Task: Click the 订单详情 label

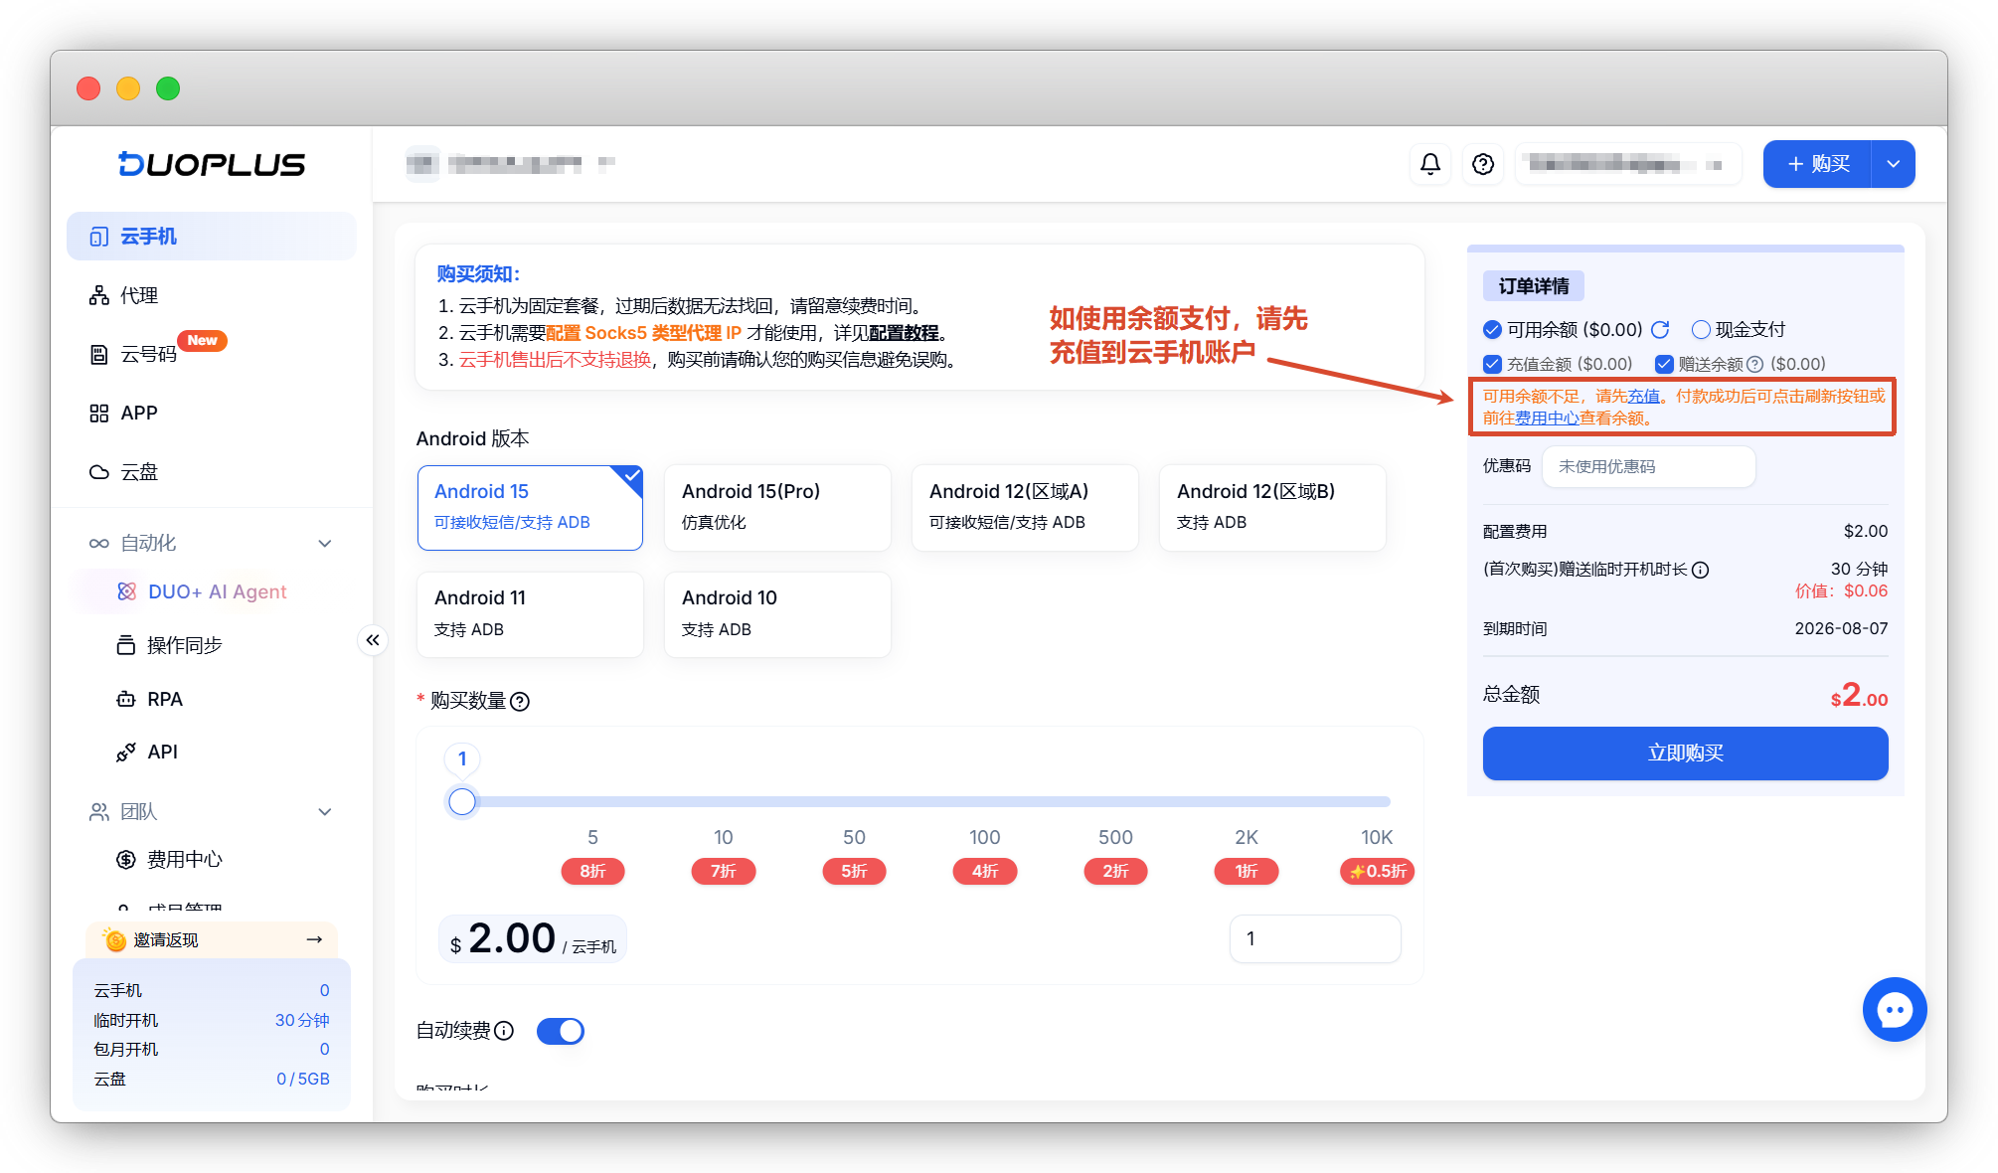Action: pyautogui.click(x=1533, y=286)
